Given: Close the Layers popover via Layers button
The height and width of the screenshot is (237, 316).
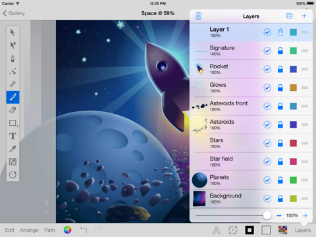Looking at the screenshot, I should [303, 230].
